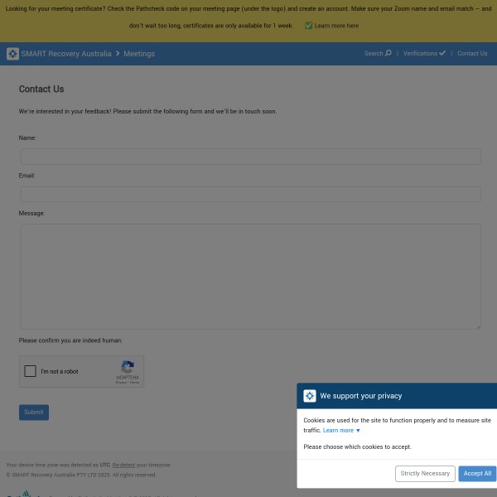Screen dimensions: 497x497
Task: Click the green checkmark in the banner
Action: pos(308,26)
